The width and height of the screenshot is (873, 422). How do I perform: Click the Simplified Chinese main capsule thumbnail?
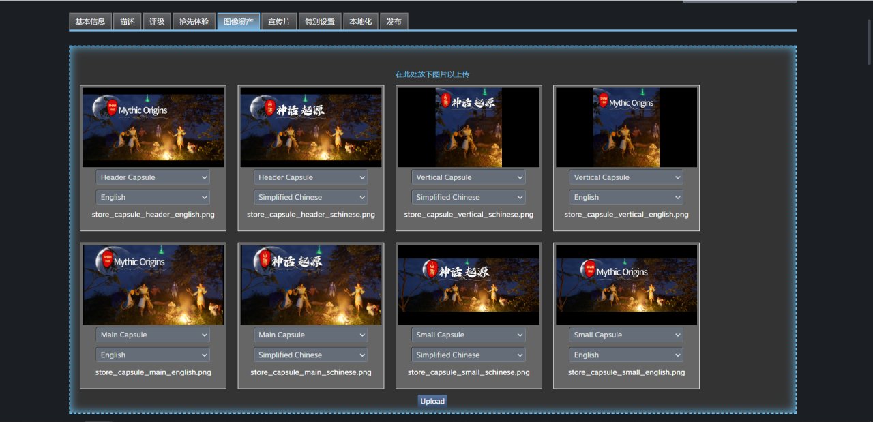(311, 285)
